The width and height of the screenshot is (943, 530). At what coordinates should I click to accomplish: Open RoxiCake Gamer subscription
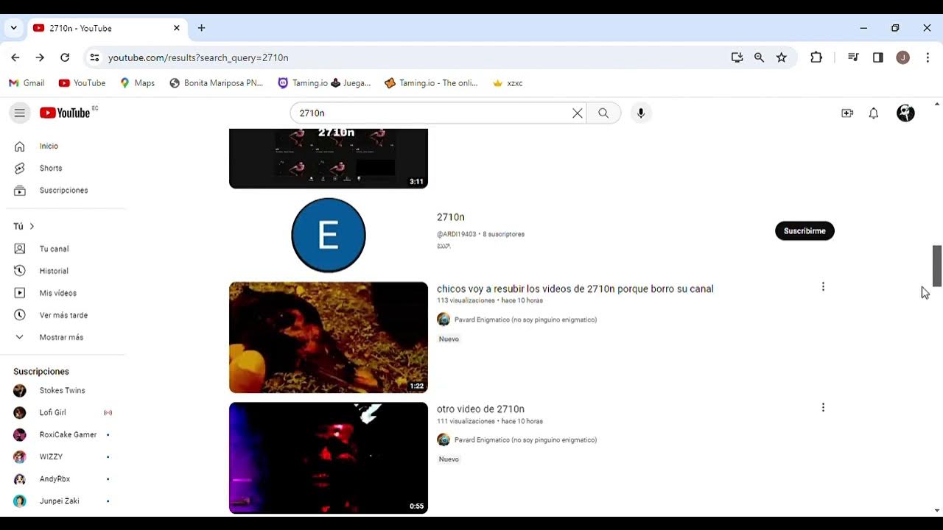pyautogui.click(x=66, y=434)
